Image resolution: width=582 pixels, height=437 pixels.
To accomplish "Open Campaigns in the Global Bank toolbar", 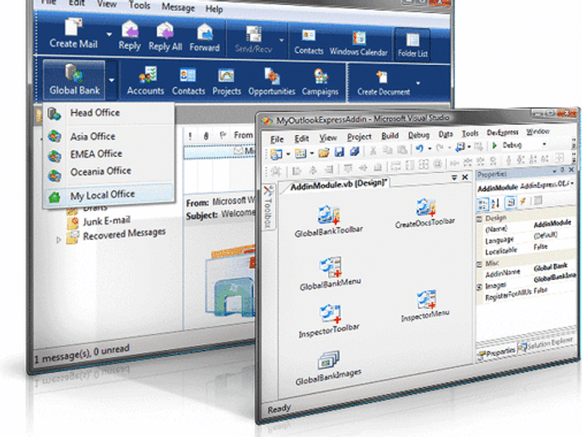I will coord(320,83).
